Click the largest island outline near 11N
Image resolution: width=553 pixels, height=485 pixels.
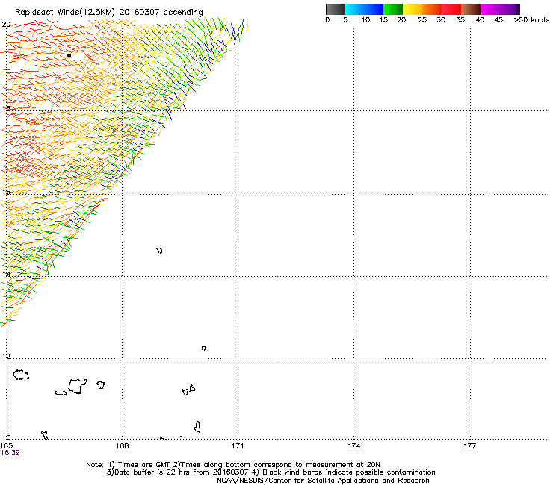[x=78, y=387]
